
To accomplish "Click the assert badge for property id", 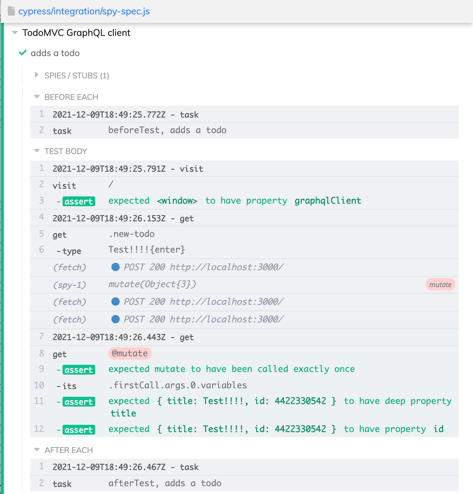I will [x=78, y=430].
